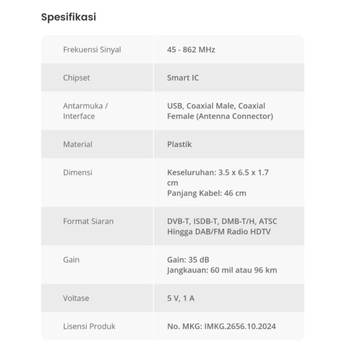Select the 5 V, 1 A value
The height and width of the screenshot is (346, 346).
(180, 298)
